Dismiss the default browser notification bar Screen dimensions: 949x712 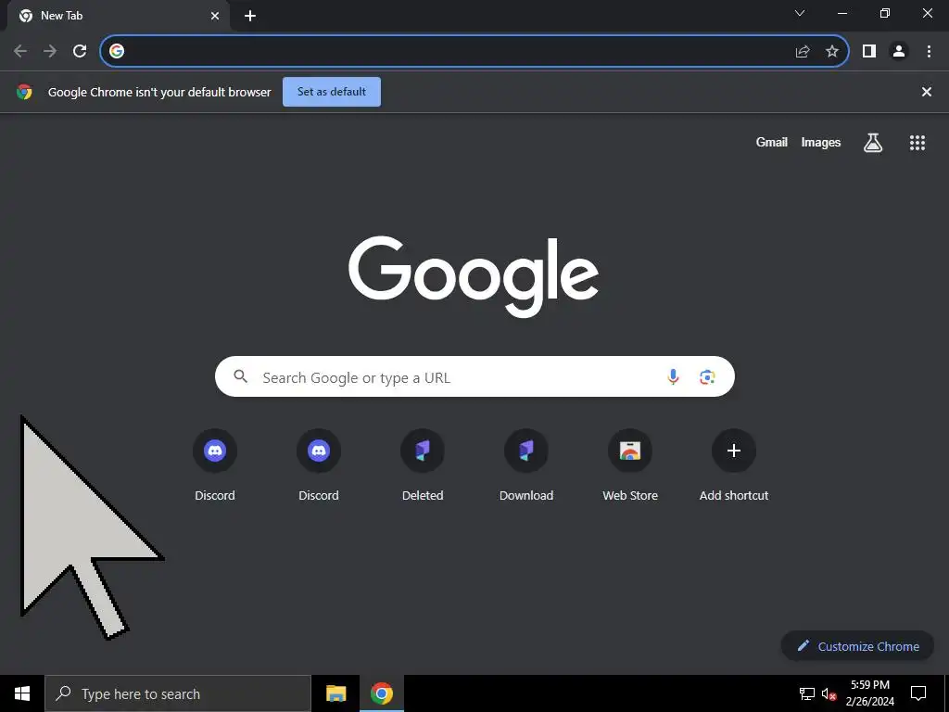coord(926,92)
